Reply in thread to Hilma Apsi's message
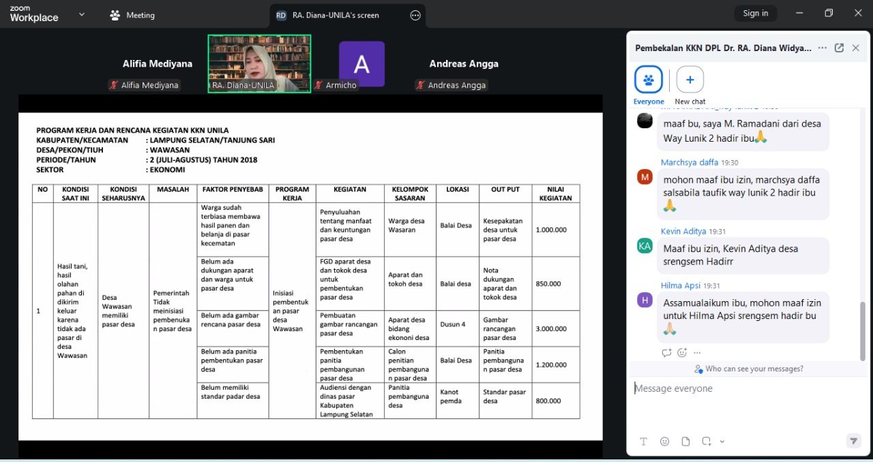 click(666, 352)
